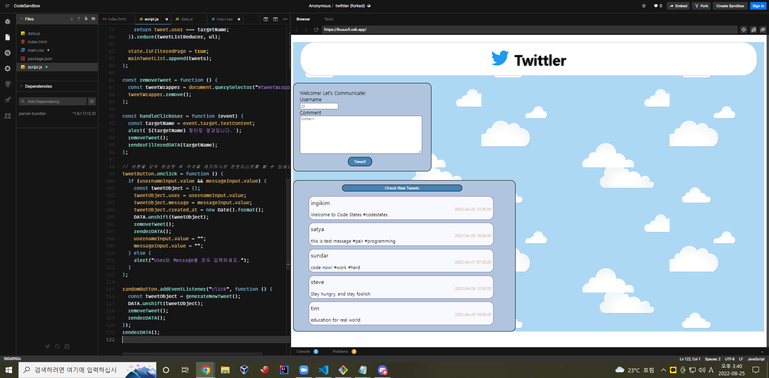Click the Embed button
Viewport: 769px width, 378px height.
[x=678, y=6]
